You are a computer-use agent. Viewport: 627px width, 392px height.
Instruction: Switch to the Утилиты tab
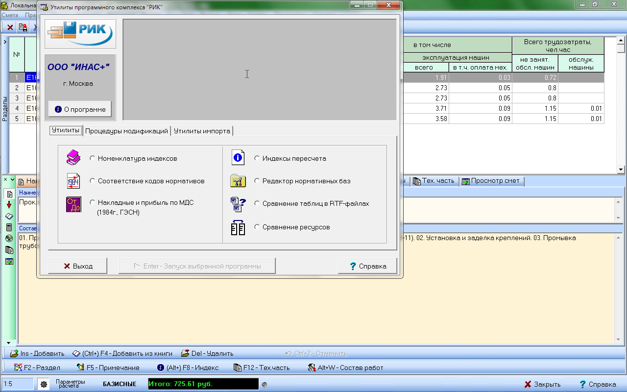pyautogui.click(x=66, y=131)
